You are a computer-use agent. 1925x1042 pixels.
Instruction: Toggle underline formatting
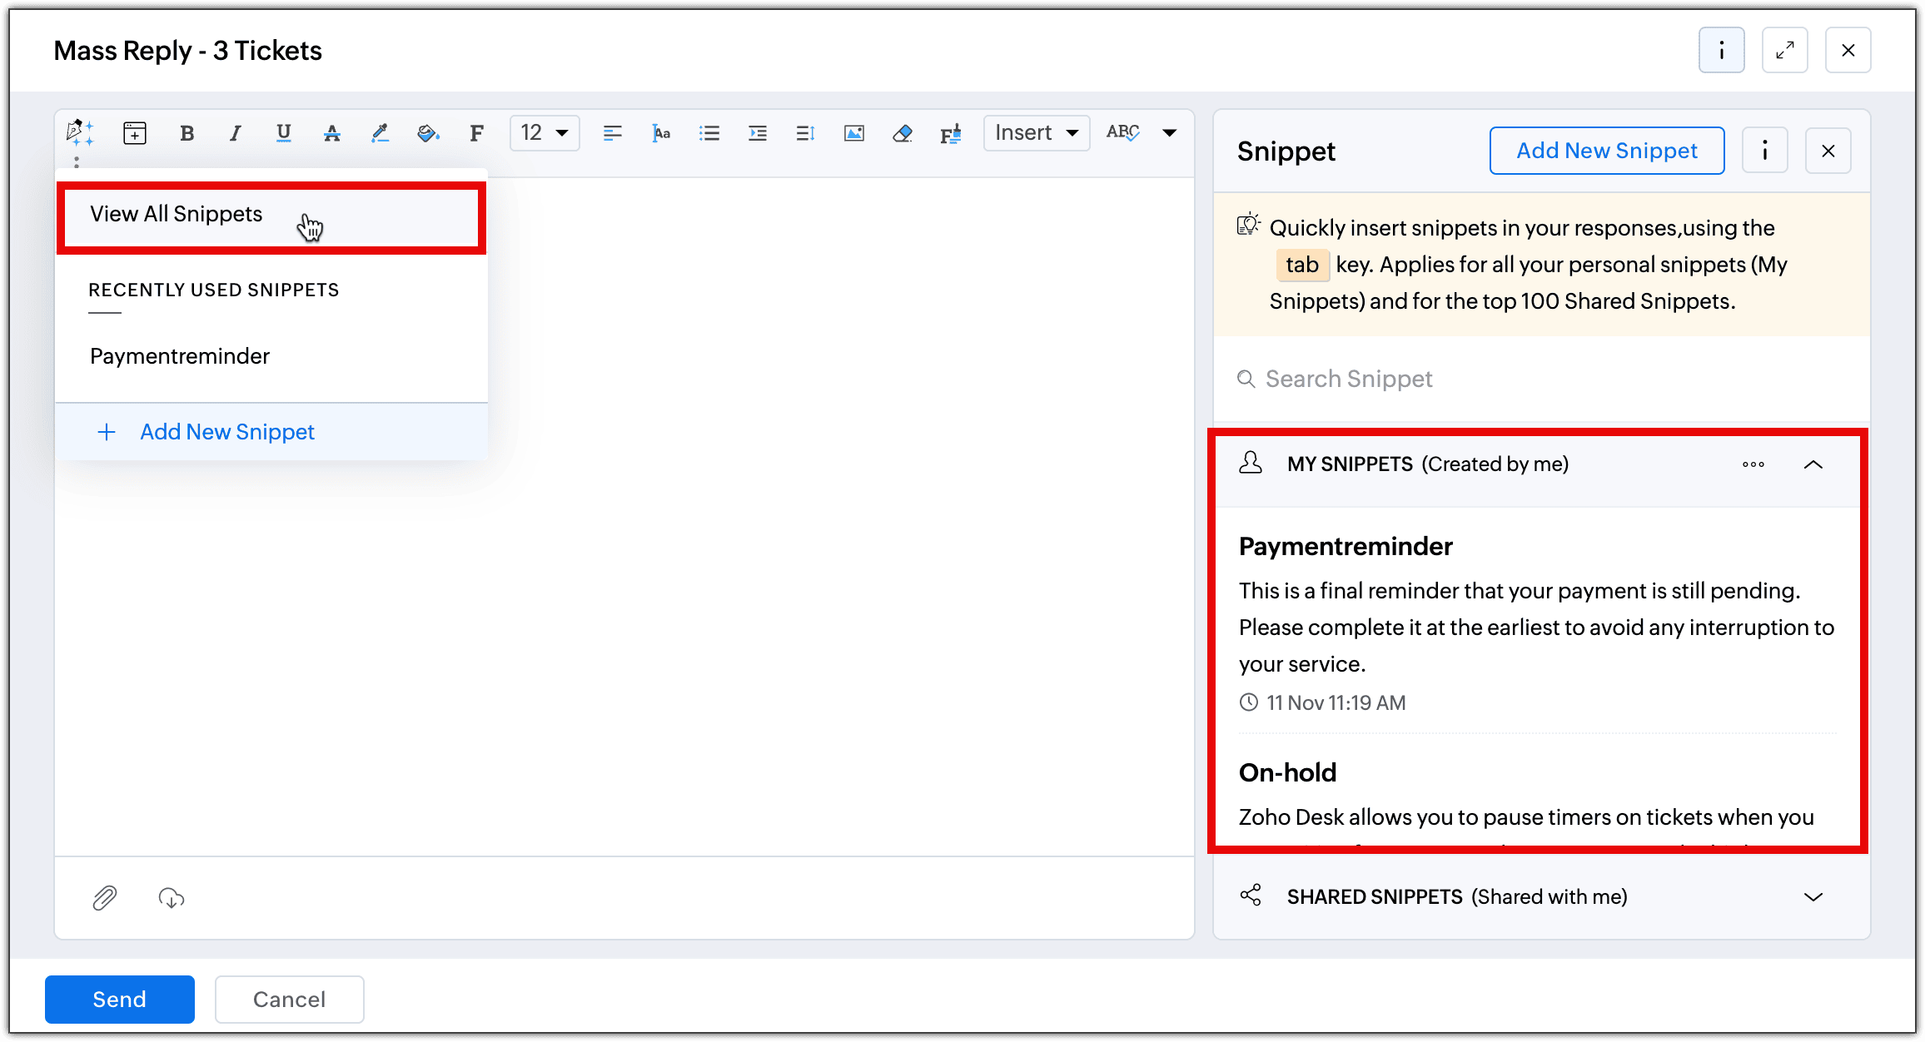click(x=283, y=133)
